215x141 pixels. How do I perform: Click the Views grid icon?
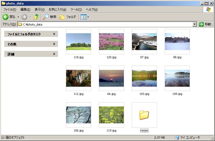(x=84, y=17)
